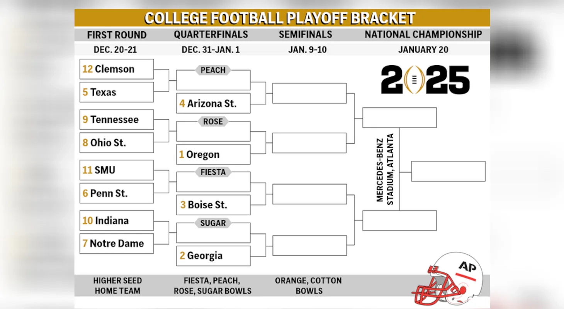Select the 3 Boise St. box
Image resolution: width=564 pixels, height=309 pixels.
tap(213, 205)
